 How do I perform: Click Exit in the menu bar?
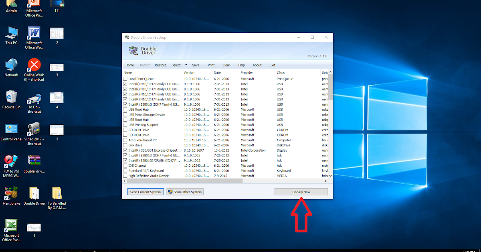(x=272, y=65)
